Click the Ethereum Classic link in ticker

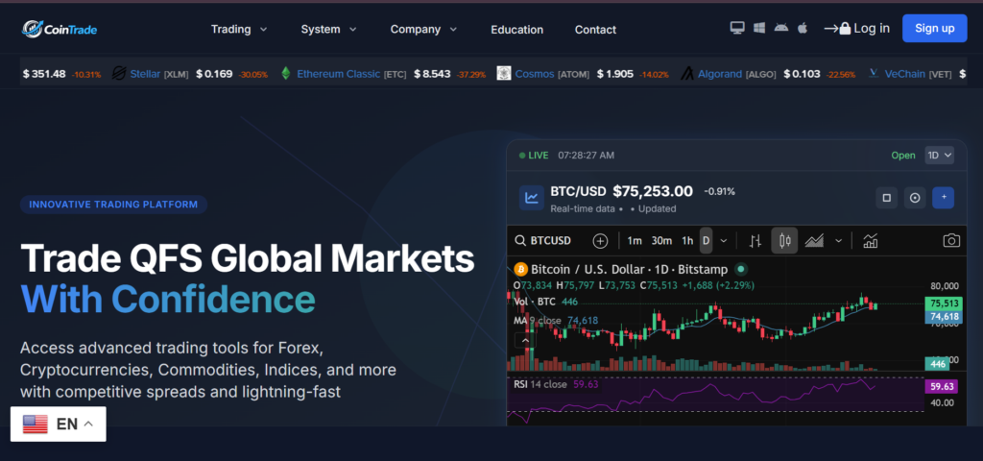point(339,74)
